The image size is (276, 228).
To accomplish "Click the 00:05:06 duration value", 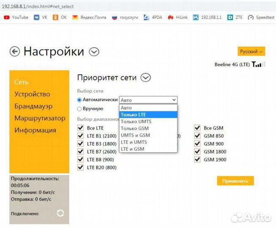I will click(20, 185).
